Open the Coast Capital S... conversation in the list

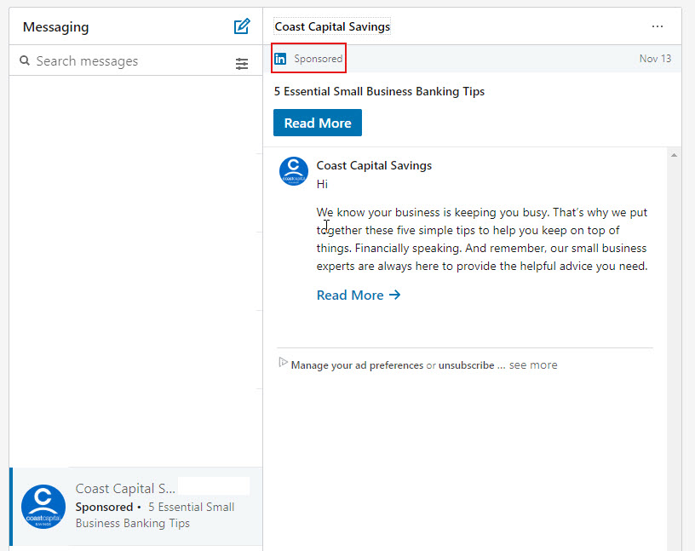click(135, 506)
